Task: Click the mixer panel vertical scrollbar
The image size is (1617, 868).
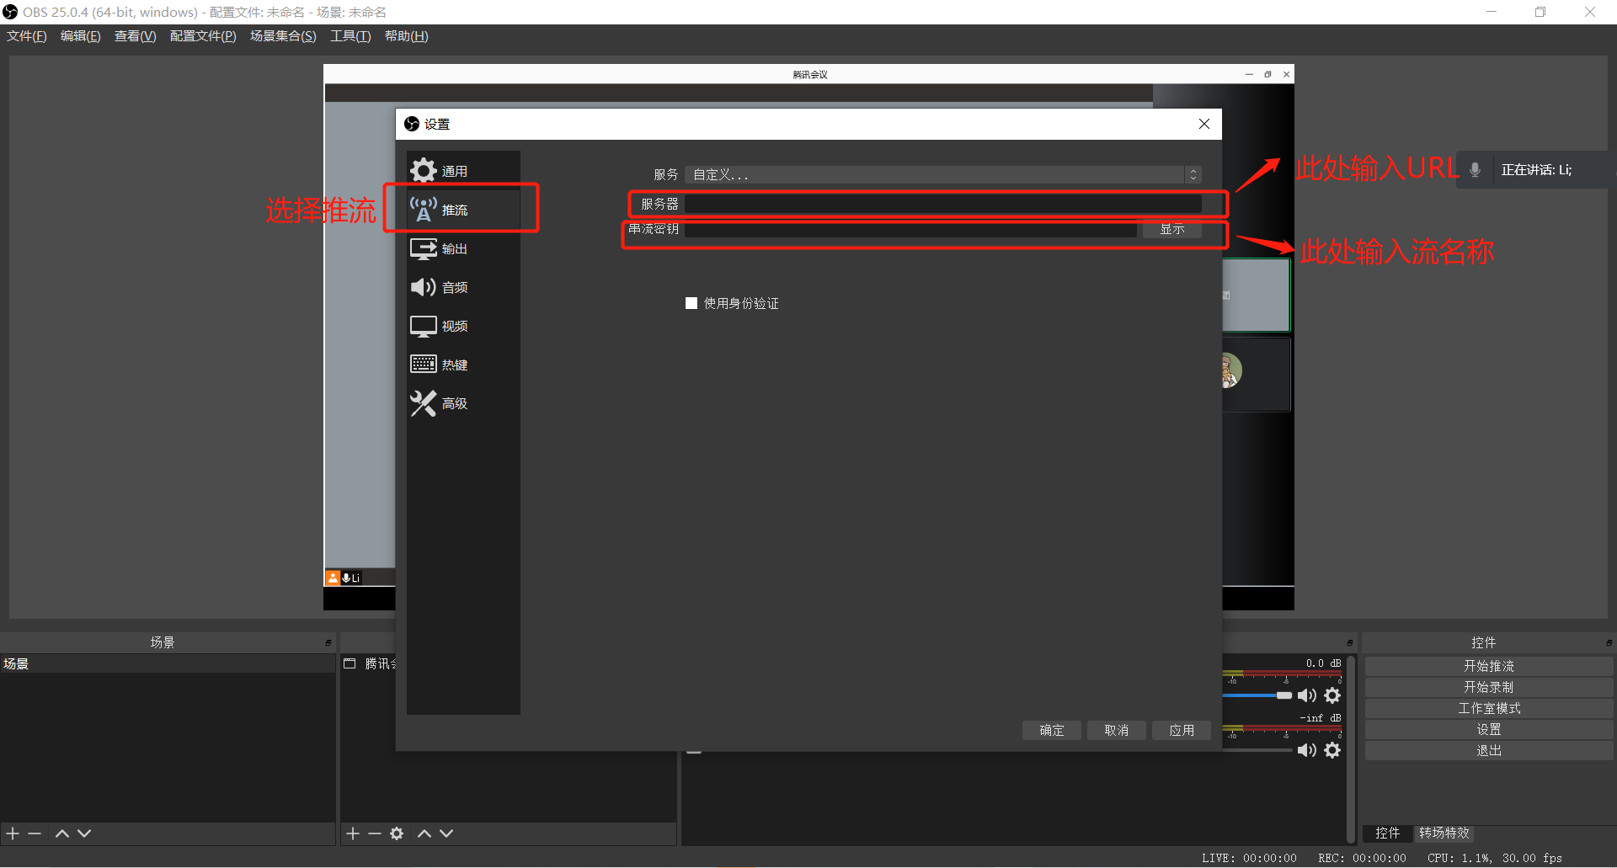Action: [x=1351, y=748]
